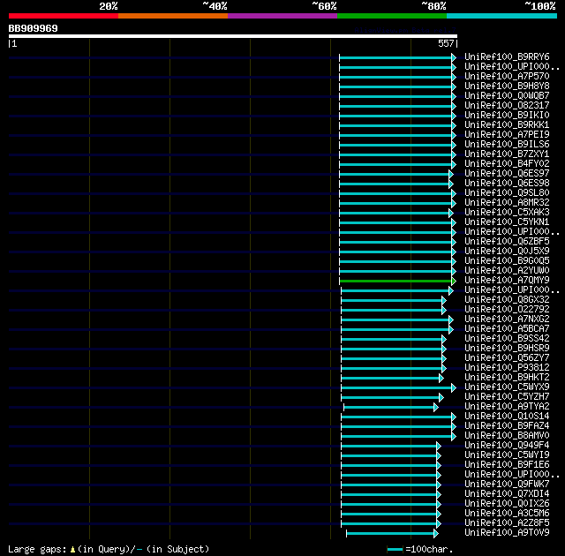Open hit label UniRef100_A3C5M6
Screen dimensions: 565x556
click(507, 514)
